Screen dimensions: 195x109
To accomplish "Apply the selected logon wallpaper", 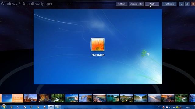I will click(152, 4).
